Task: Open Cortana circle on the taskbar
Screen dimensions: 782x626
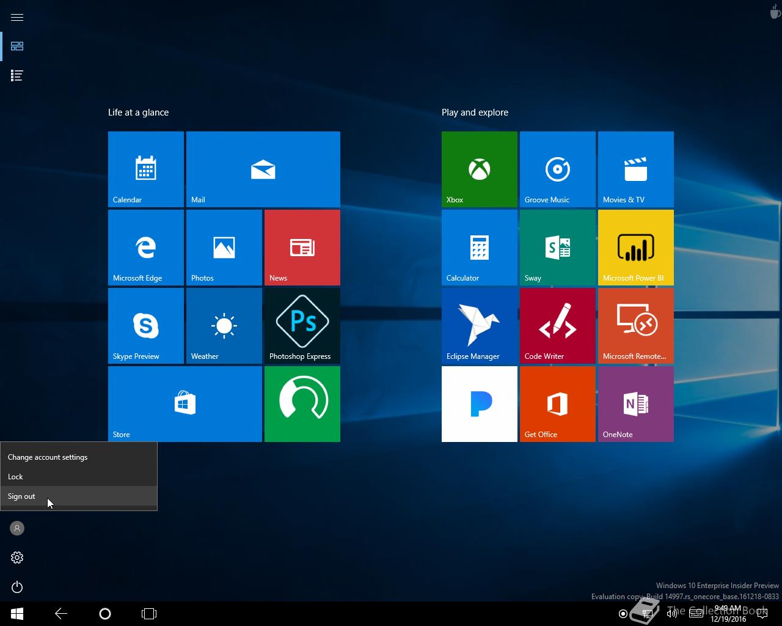Action: [105, 614]
